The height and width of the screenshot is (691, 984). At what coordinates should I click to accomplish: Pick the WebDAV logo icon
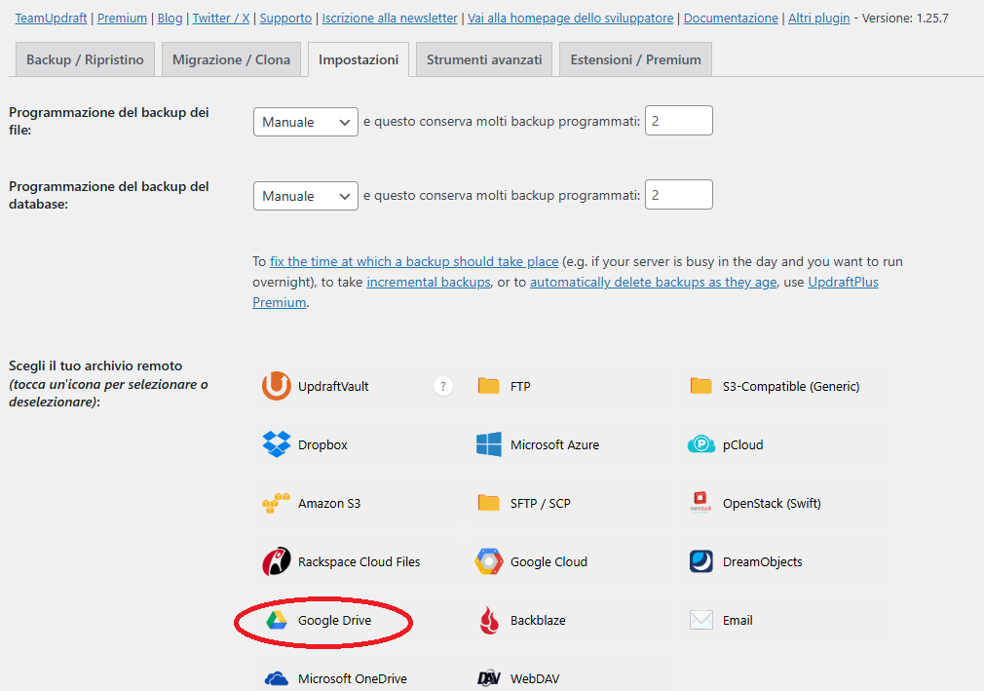488,678
